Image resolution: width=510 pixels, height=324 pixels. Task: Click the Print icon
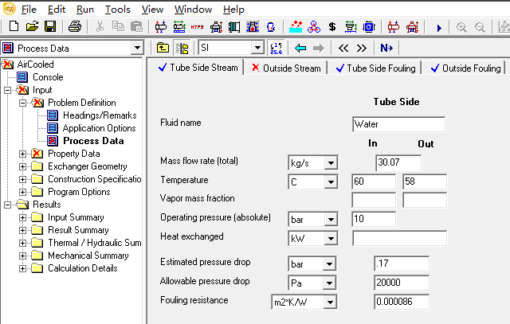tap(75, 26)
